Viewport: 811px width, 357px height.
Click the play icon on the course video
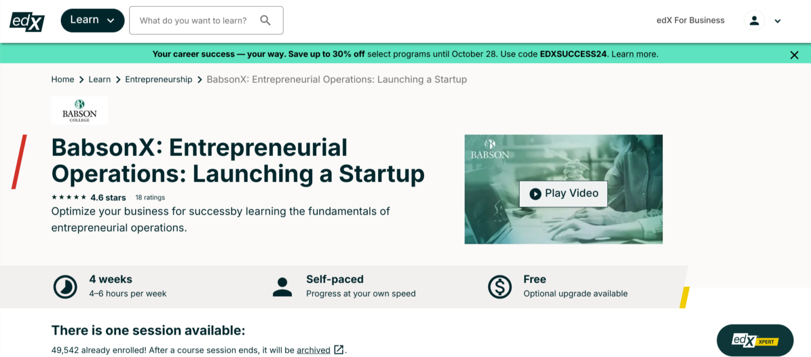coord(534,193)
